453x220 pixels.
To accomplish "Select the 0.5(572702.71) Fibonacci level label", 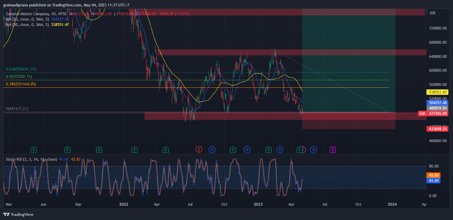I will pos(19,77).
